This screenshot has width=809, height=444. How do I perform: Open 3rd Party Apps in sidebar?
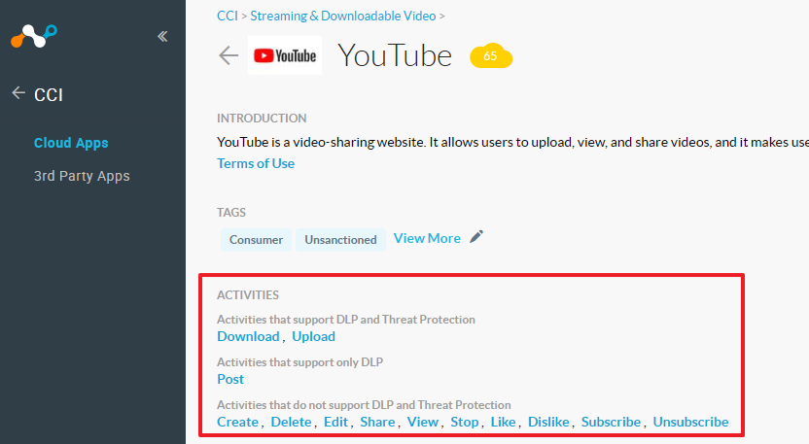coord(82,176)
